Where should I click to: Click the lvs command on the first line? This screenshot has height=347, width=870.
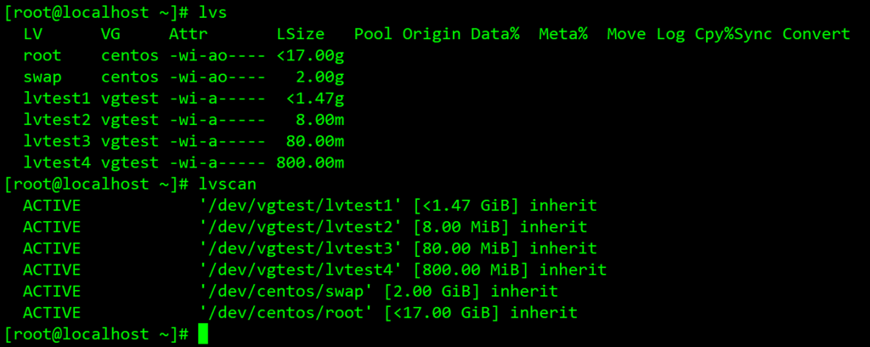pyautogui.click(x=213, y=13)
